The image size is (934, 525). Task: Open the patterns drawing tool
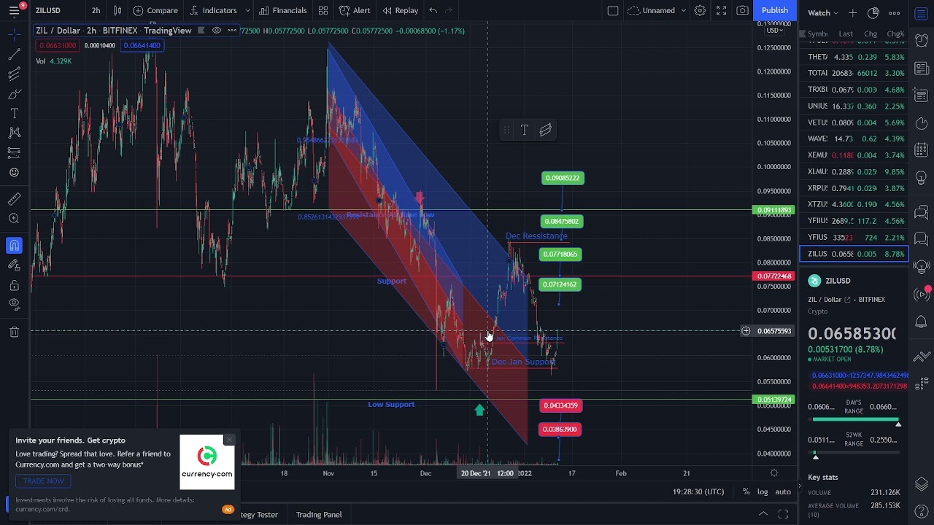(14, 133)
